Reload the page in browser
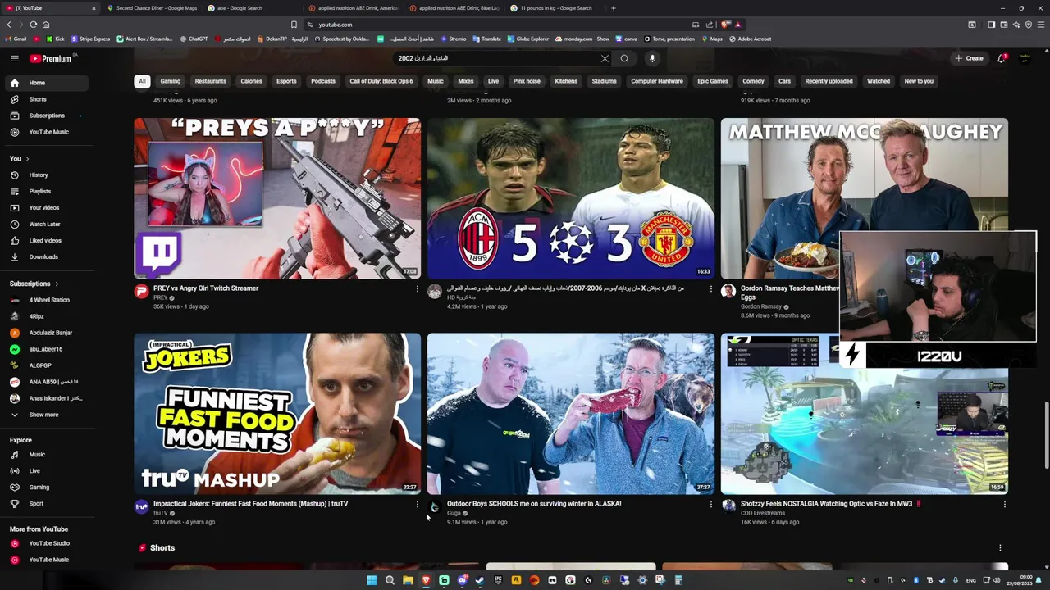The width and height of the screenshot is (1050, 590). click(33, 25)
